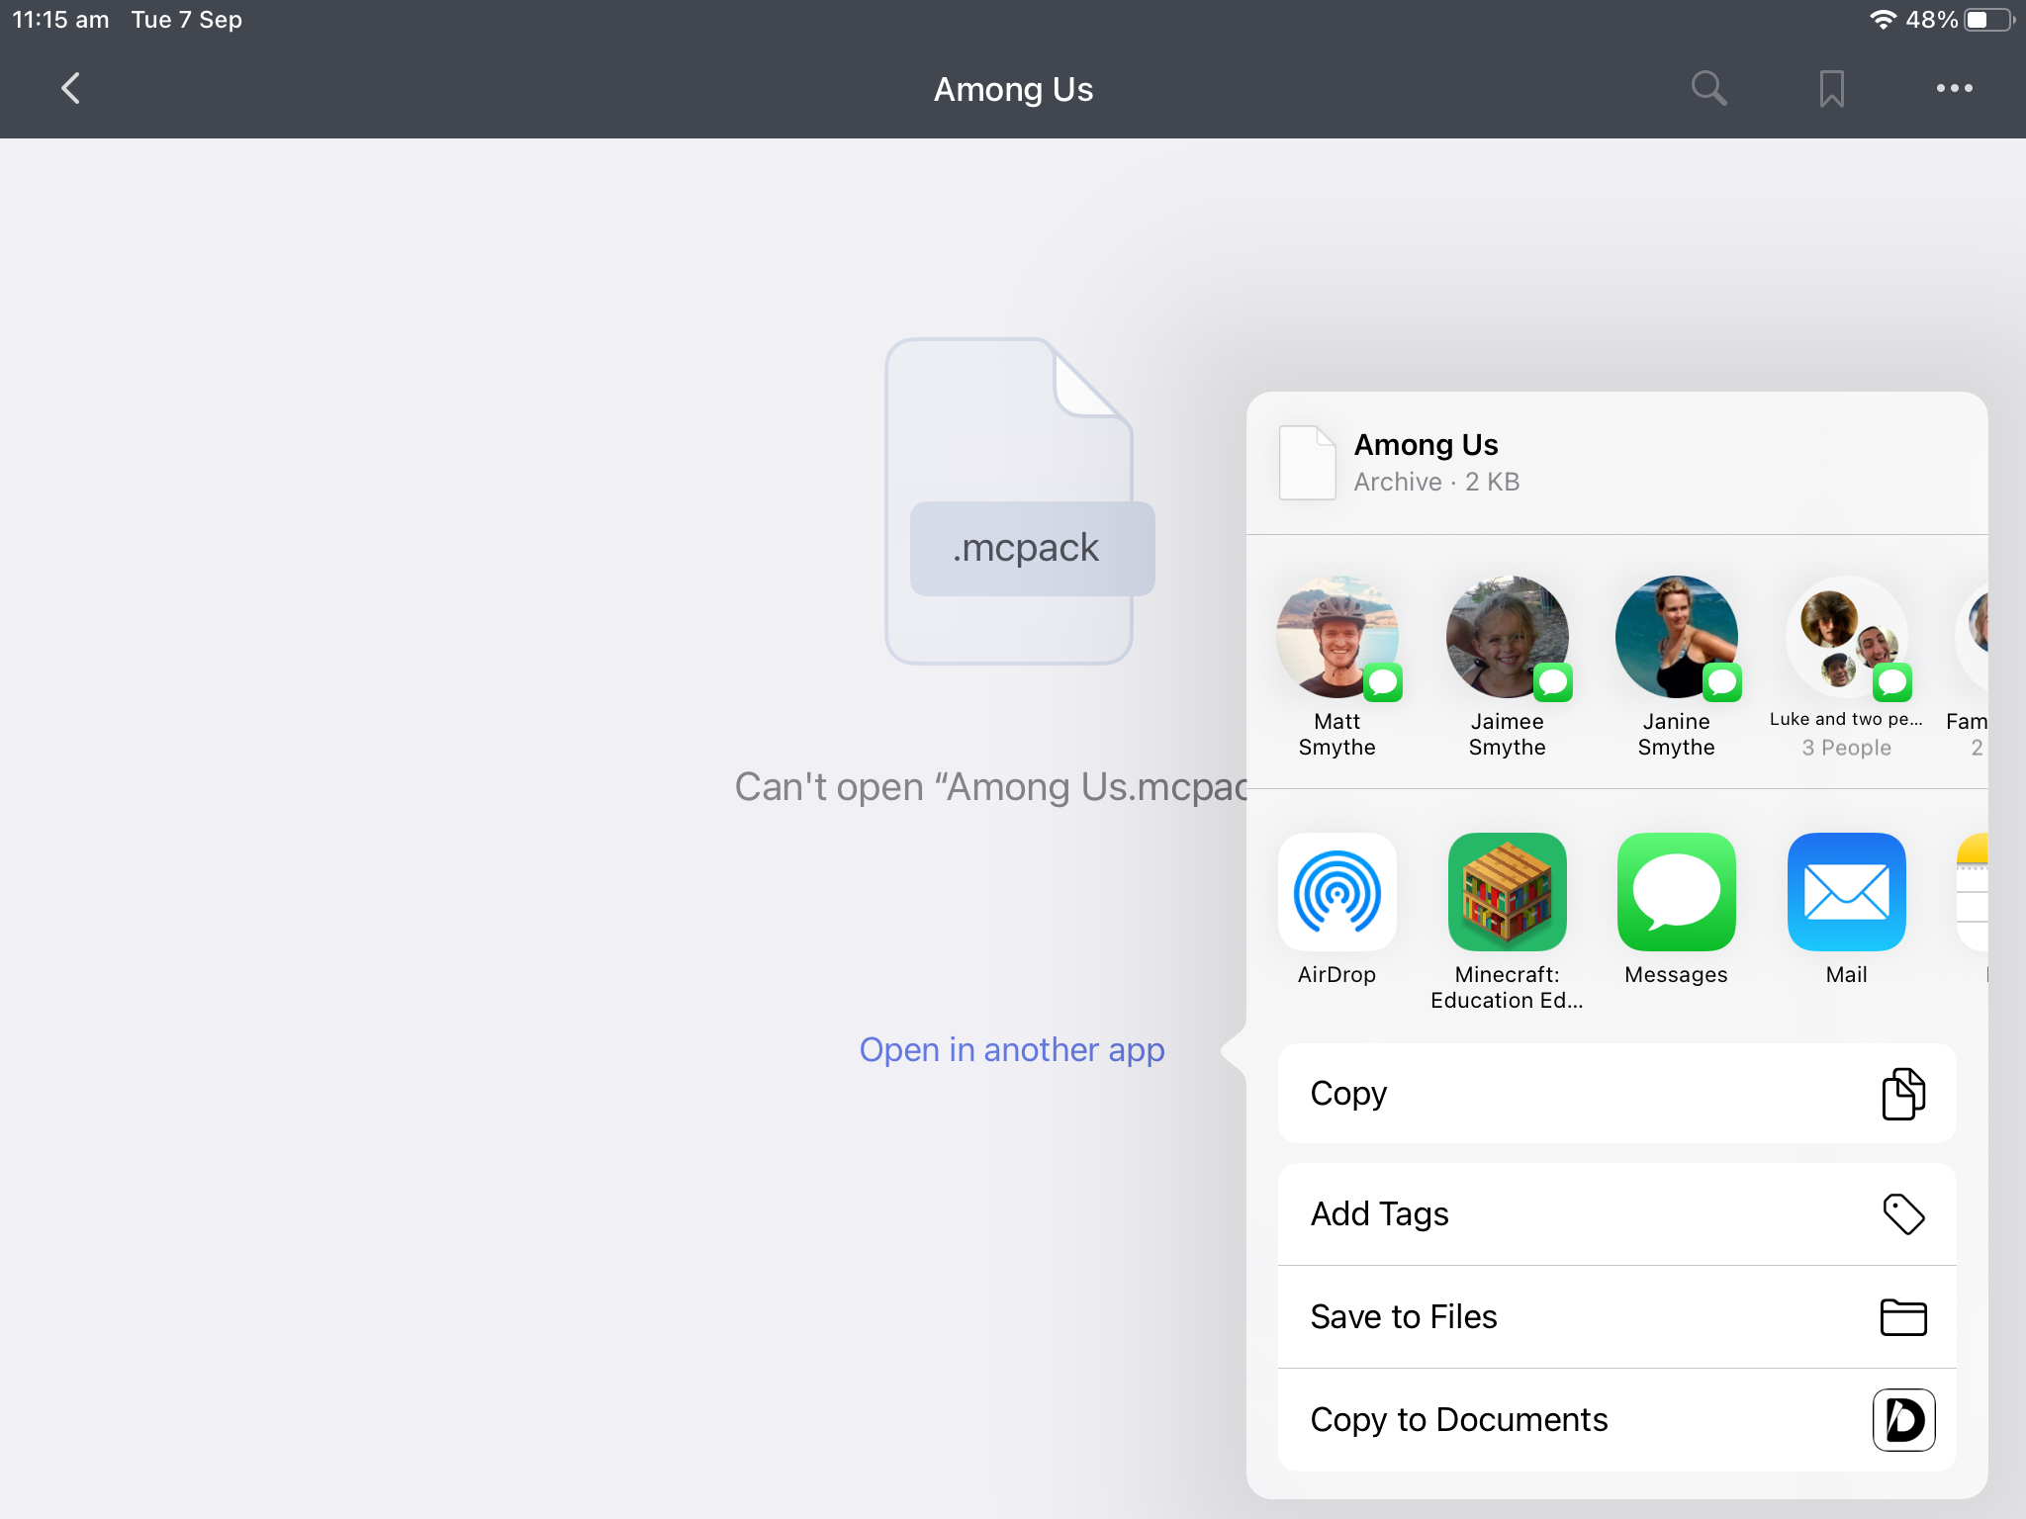The height and width of the screenshot is (1519, 2026).
Task: Tap Add Tags for Among Us file
Action: click(1614, 1212)
